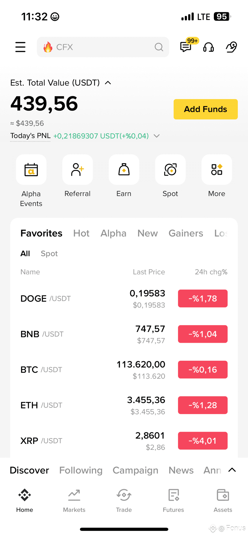Viewport: 248px width, 536px height.
Task: Tap the Earn money bag icon
Action: click(x=124, y=170)
